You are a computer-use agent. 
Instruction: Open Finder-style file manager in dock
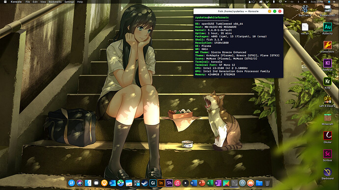(88, 183)
